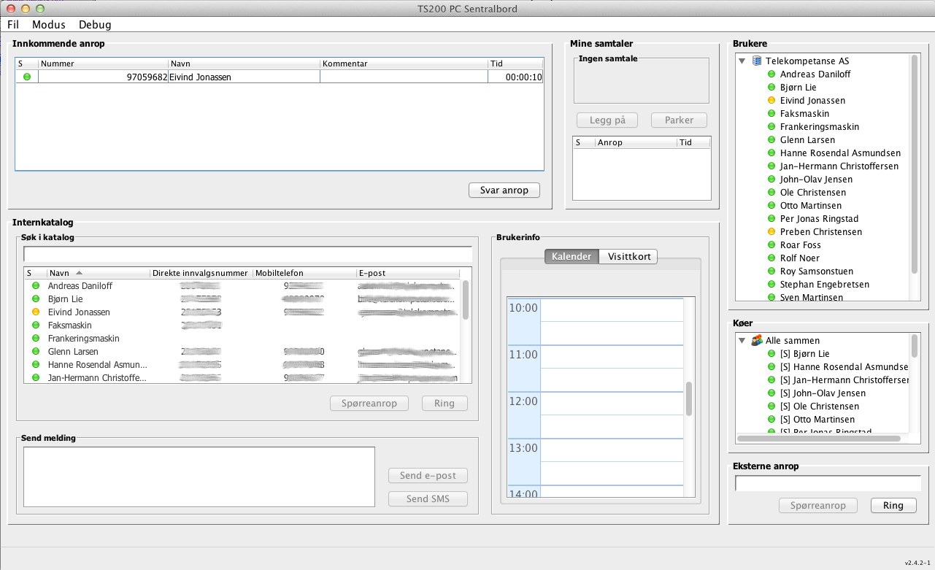Click the green status dot of the incoming call
This screenshot has width=935, height=570.
click(27, 77)
